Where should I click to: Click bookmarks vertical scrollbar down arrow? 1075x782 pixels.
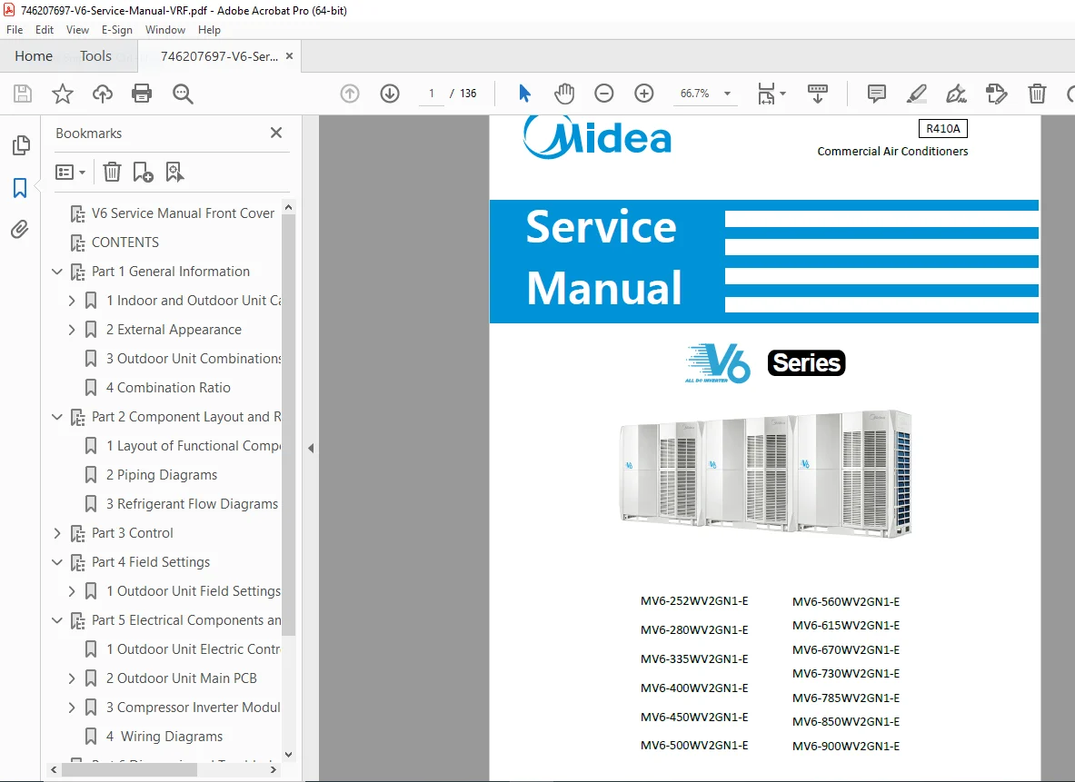coord(289,754)
